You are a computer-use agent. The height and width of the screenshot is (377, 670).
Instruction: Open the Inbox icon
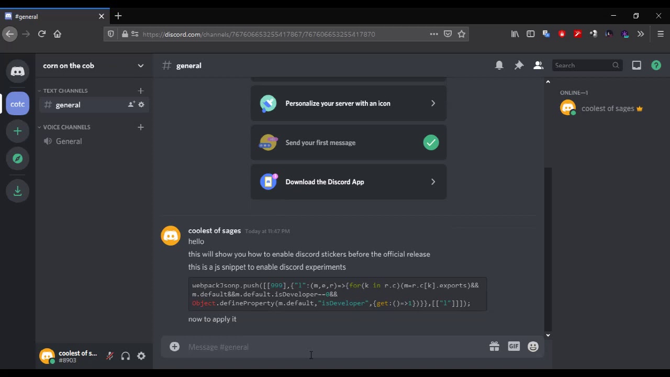coord(636,65)
